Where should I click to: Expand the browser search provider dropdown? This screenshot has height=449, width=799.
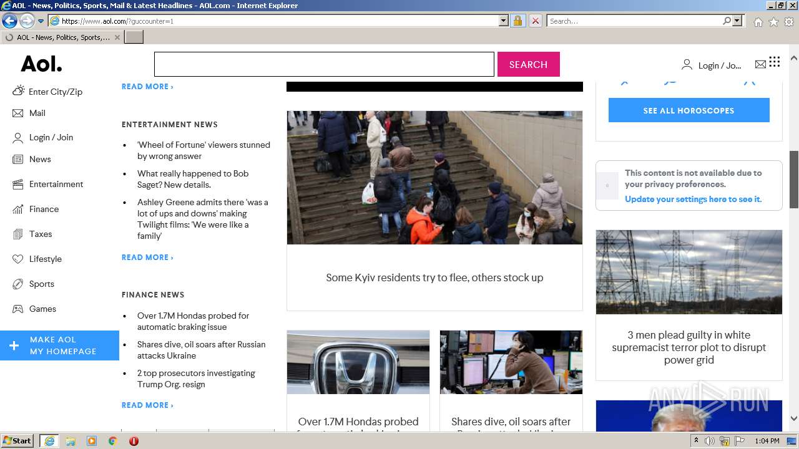[737, 21]
